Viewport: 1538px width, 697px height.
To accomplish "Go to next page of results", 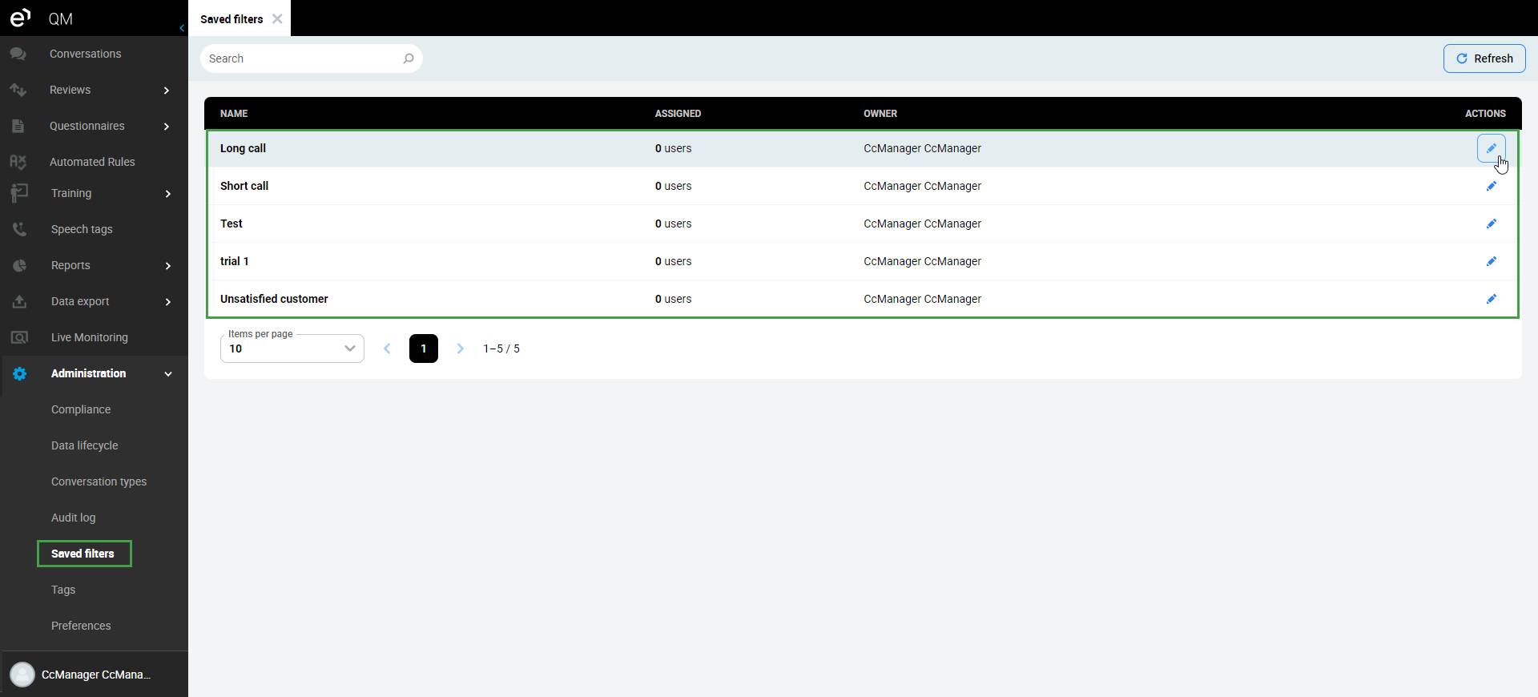I will 460,348.
